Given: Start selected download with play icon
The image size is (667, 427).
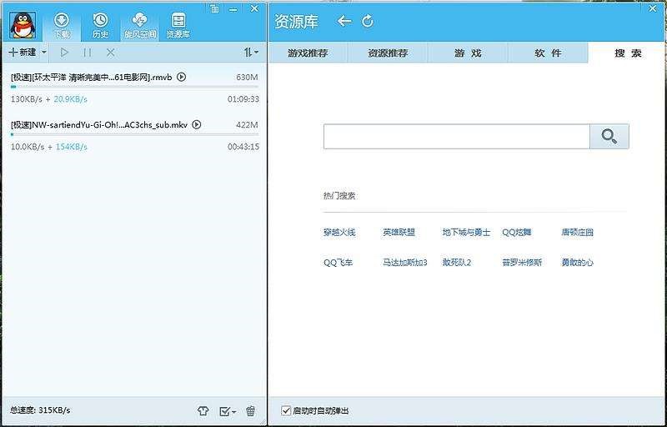Looking at the screenshot, I should coord(65,53).
